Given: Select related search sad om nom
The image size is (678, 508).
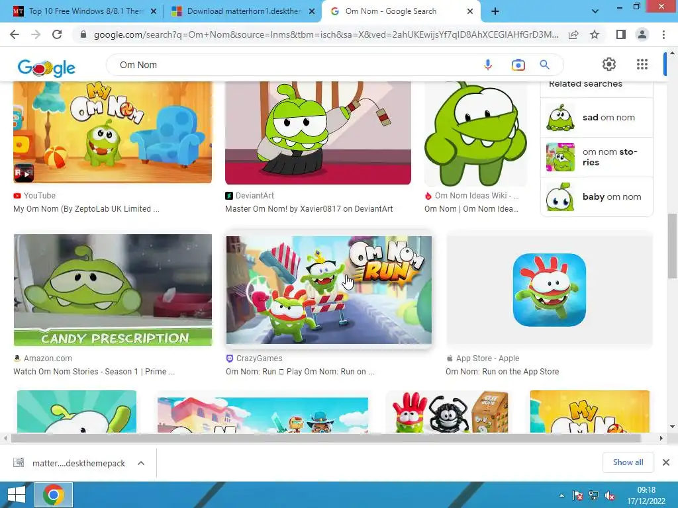Looking at the screenshot, I should 597,118.
